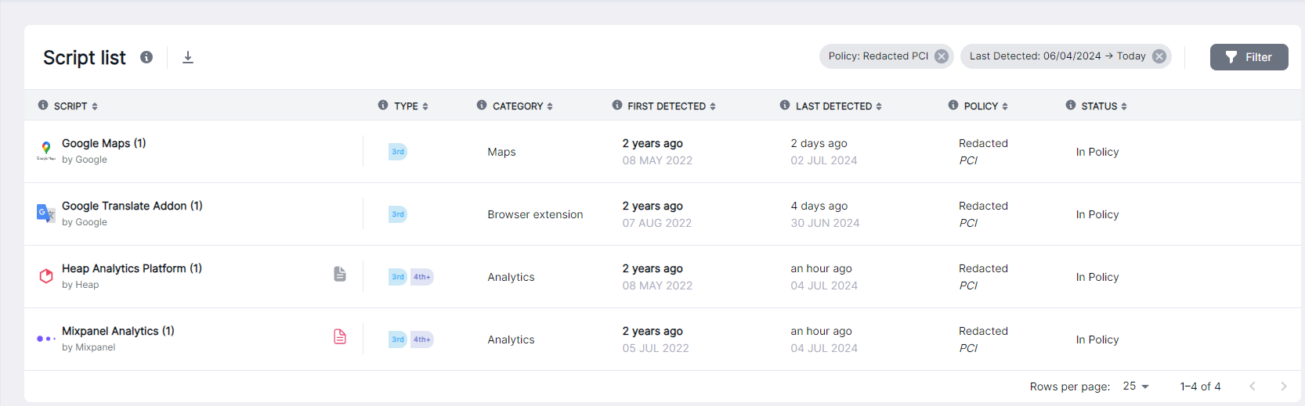Image resolution: width=1305 pixels, height=406 pixels.
Task: Click the Google Translate logo icon
Action: [46, 213]
